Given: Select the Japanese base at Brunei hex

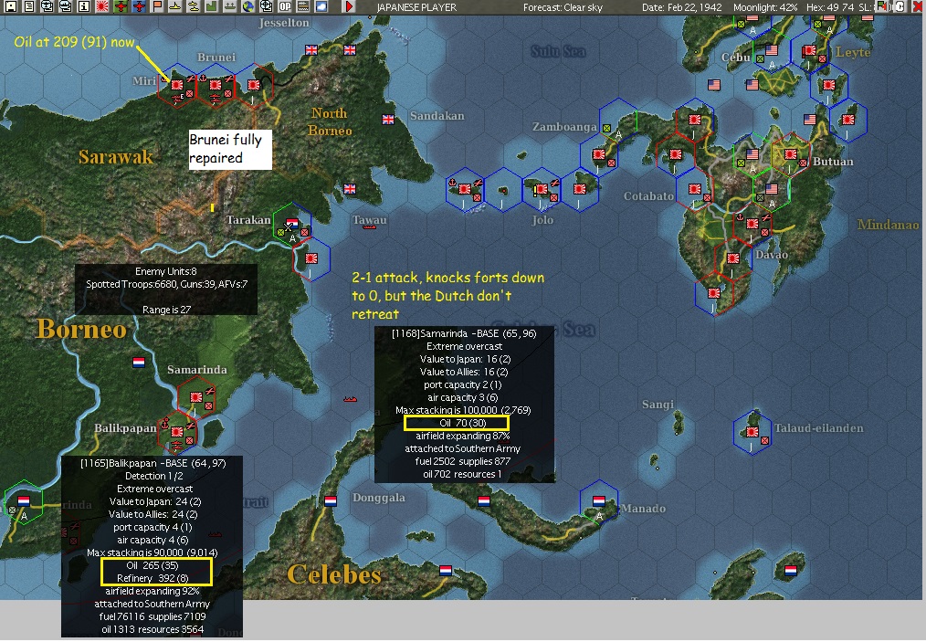Looking at the screenshot, I should pos(216,86).
